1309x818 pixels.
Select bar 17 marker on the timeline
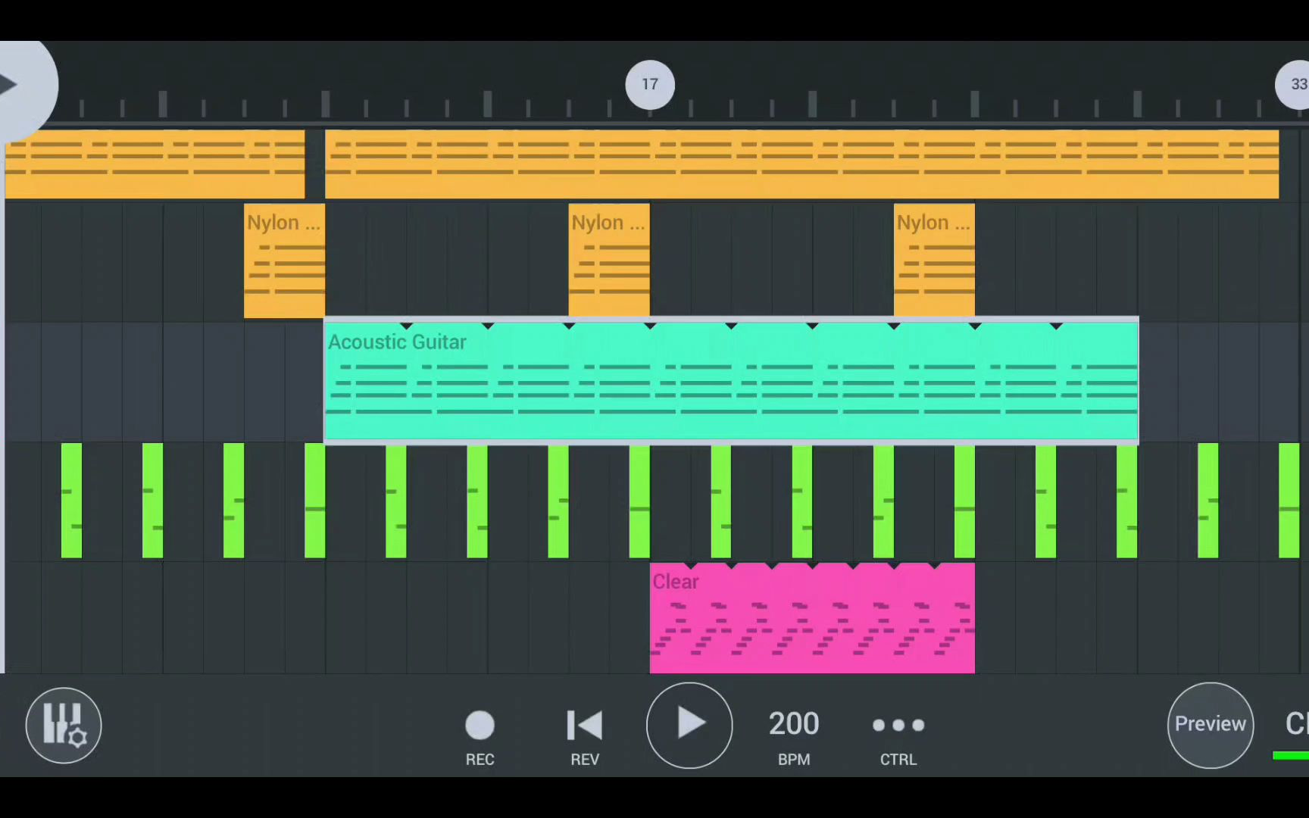tap(650, 84)
